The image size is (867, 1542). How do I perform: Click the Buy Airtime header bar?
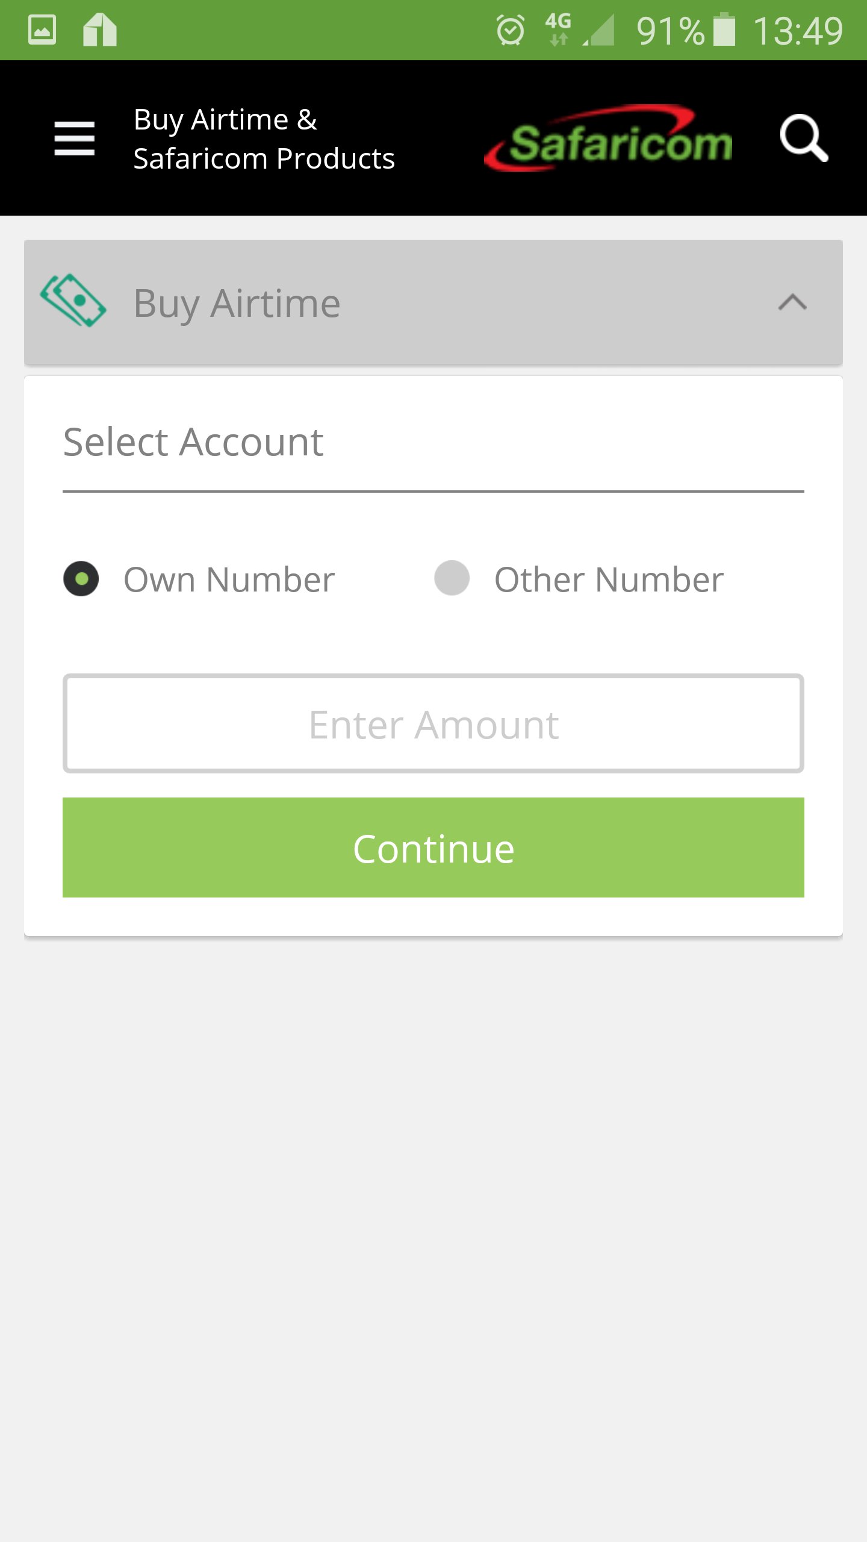click(x=433, y=302)
